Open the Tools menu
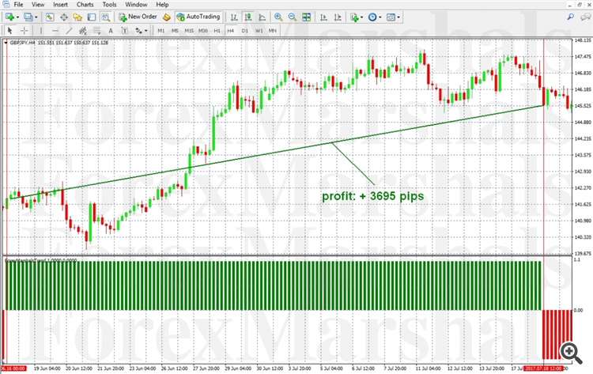 pyautogui.click(x=109, y=5)
